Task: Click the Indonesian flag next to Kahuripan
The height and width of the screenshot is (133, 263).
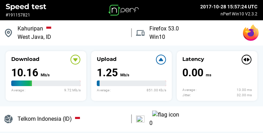Action: [49, 28]
